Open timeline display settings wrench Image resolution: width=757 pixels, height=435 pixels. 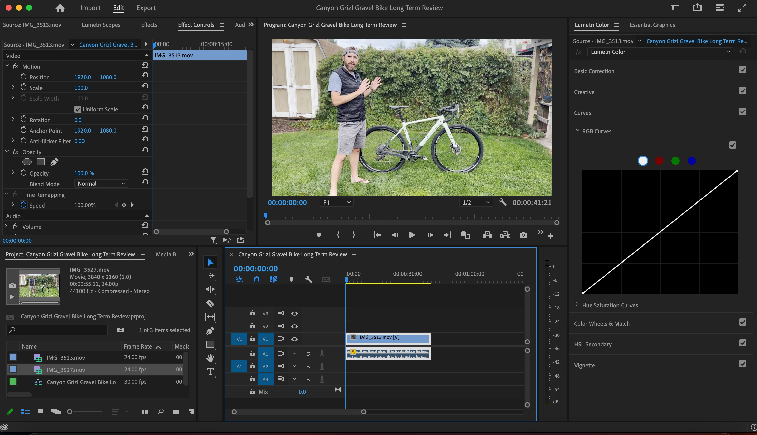pyautogui.click(x=309, y=279)
